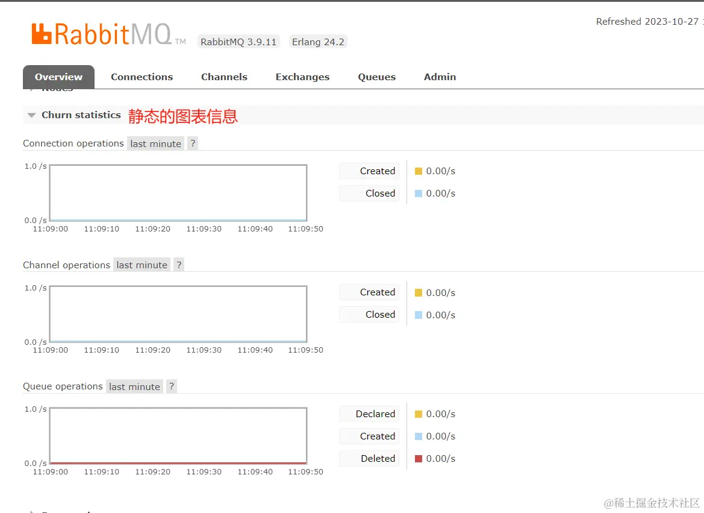Open the Queues tab
704x513 pixels.
[377, 77]
